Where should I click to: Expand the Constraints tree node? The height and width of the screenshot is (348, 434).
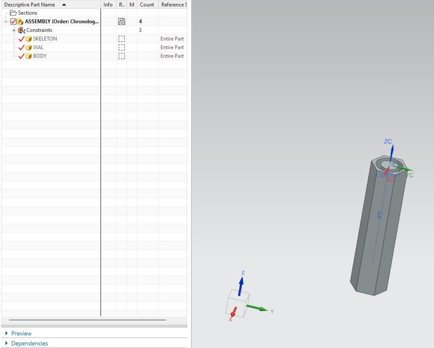pyautogui.click(x=14, y=30)
